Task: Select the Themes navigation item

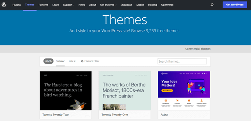Action: click(x=30, y=5)
